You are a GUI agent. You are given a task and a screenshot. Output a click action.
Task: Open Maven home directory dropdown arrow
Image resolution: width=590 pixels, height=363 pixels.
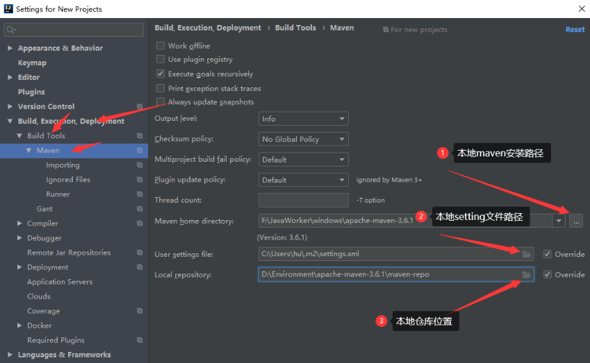click(x=559, y=221)
